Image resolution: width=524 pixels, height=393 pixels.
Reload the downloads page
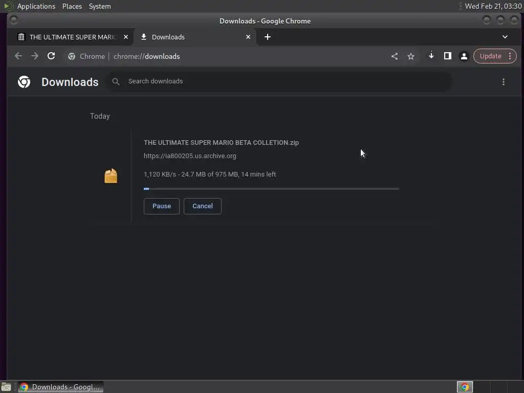click(x=51, y=56)
